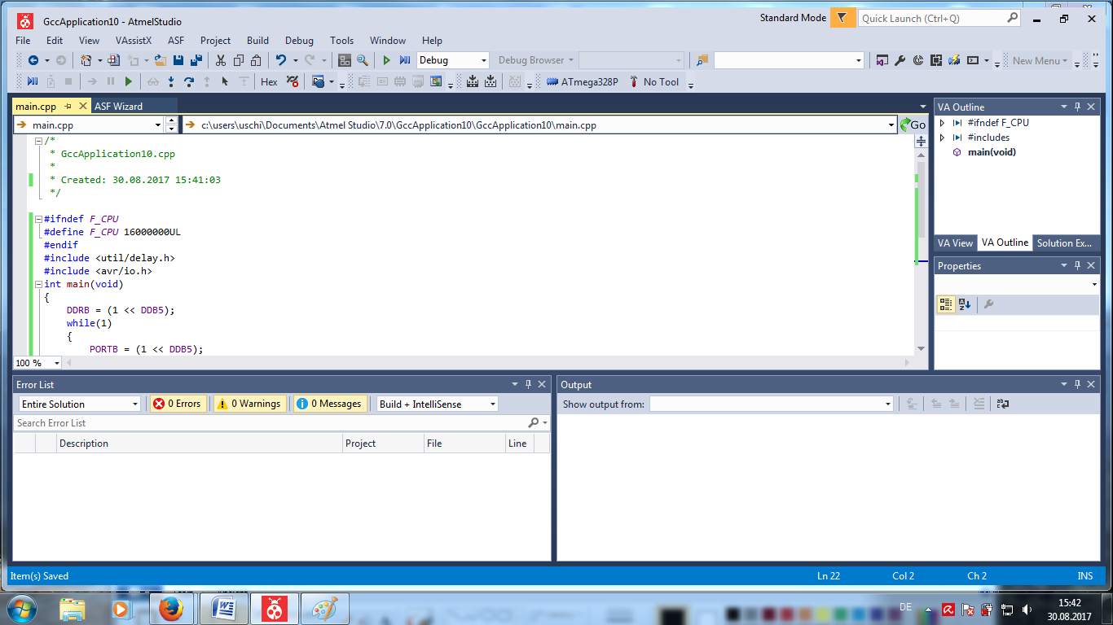The height and width of the screenshot is (625, 1113).
Task: Click the Navigate Backward arrow icon
Action: tap(33, 60)
